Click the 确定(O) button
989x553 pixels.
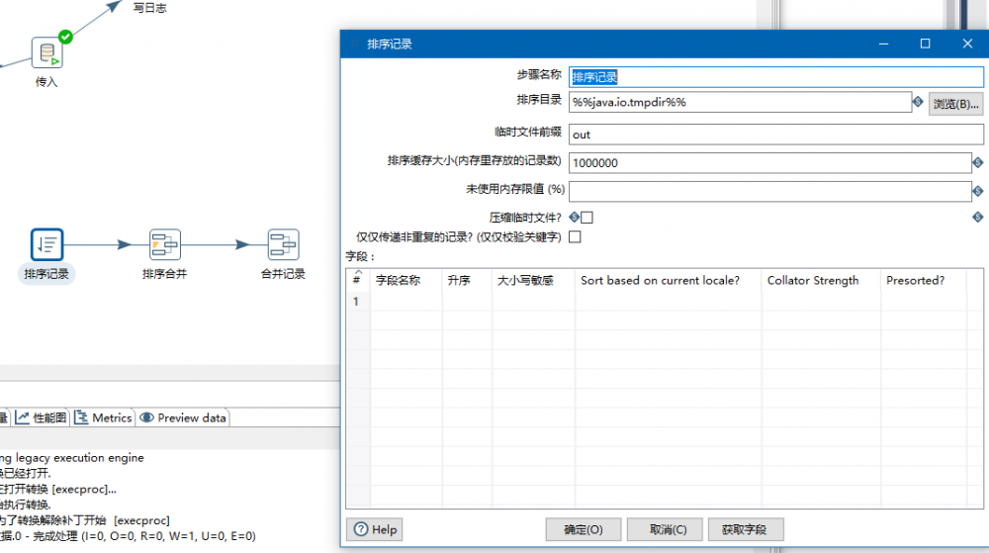[584, 529]
